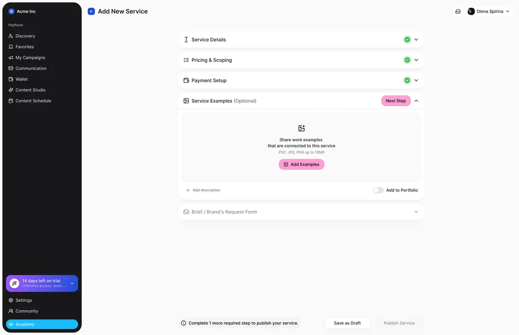Click Olena Spirina's avatar picture
This screenshot has width=519, height=335.
(x=471, y=11)
